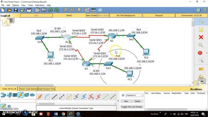The height and width of the screenshot is (117, 208).
Task: Pick the copper cross-over dashed cable
Action: click(x=62, y=97)
